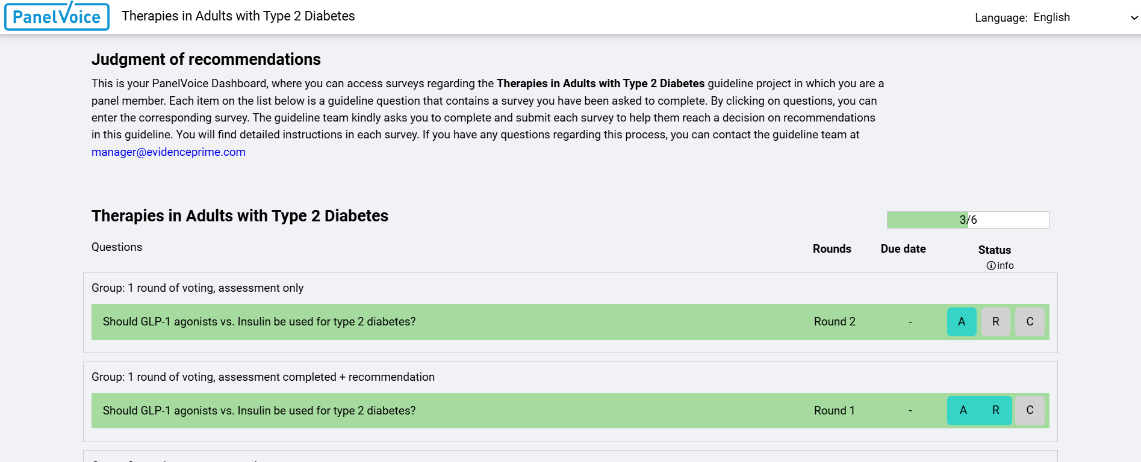The image size is (1141, 462).
Task: Click the PanelVoice logo
Action: tap(57, 16)
